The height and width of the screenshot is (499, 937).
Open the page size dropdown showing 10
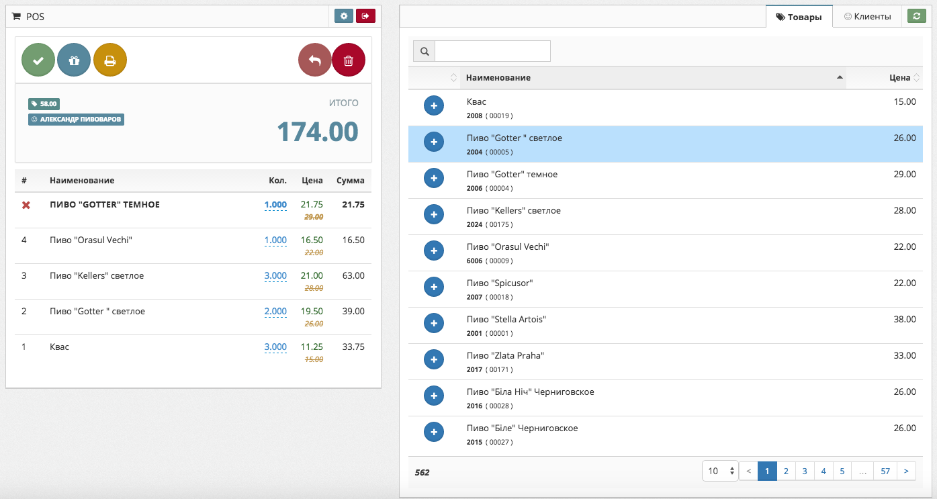tap(720, 471)
